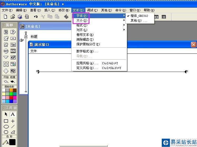The image size is (197, 147).
Task: Click the Copy toolbar icon
Action: click(x=50, y=17)
